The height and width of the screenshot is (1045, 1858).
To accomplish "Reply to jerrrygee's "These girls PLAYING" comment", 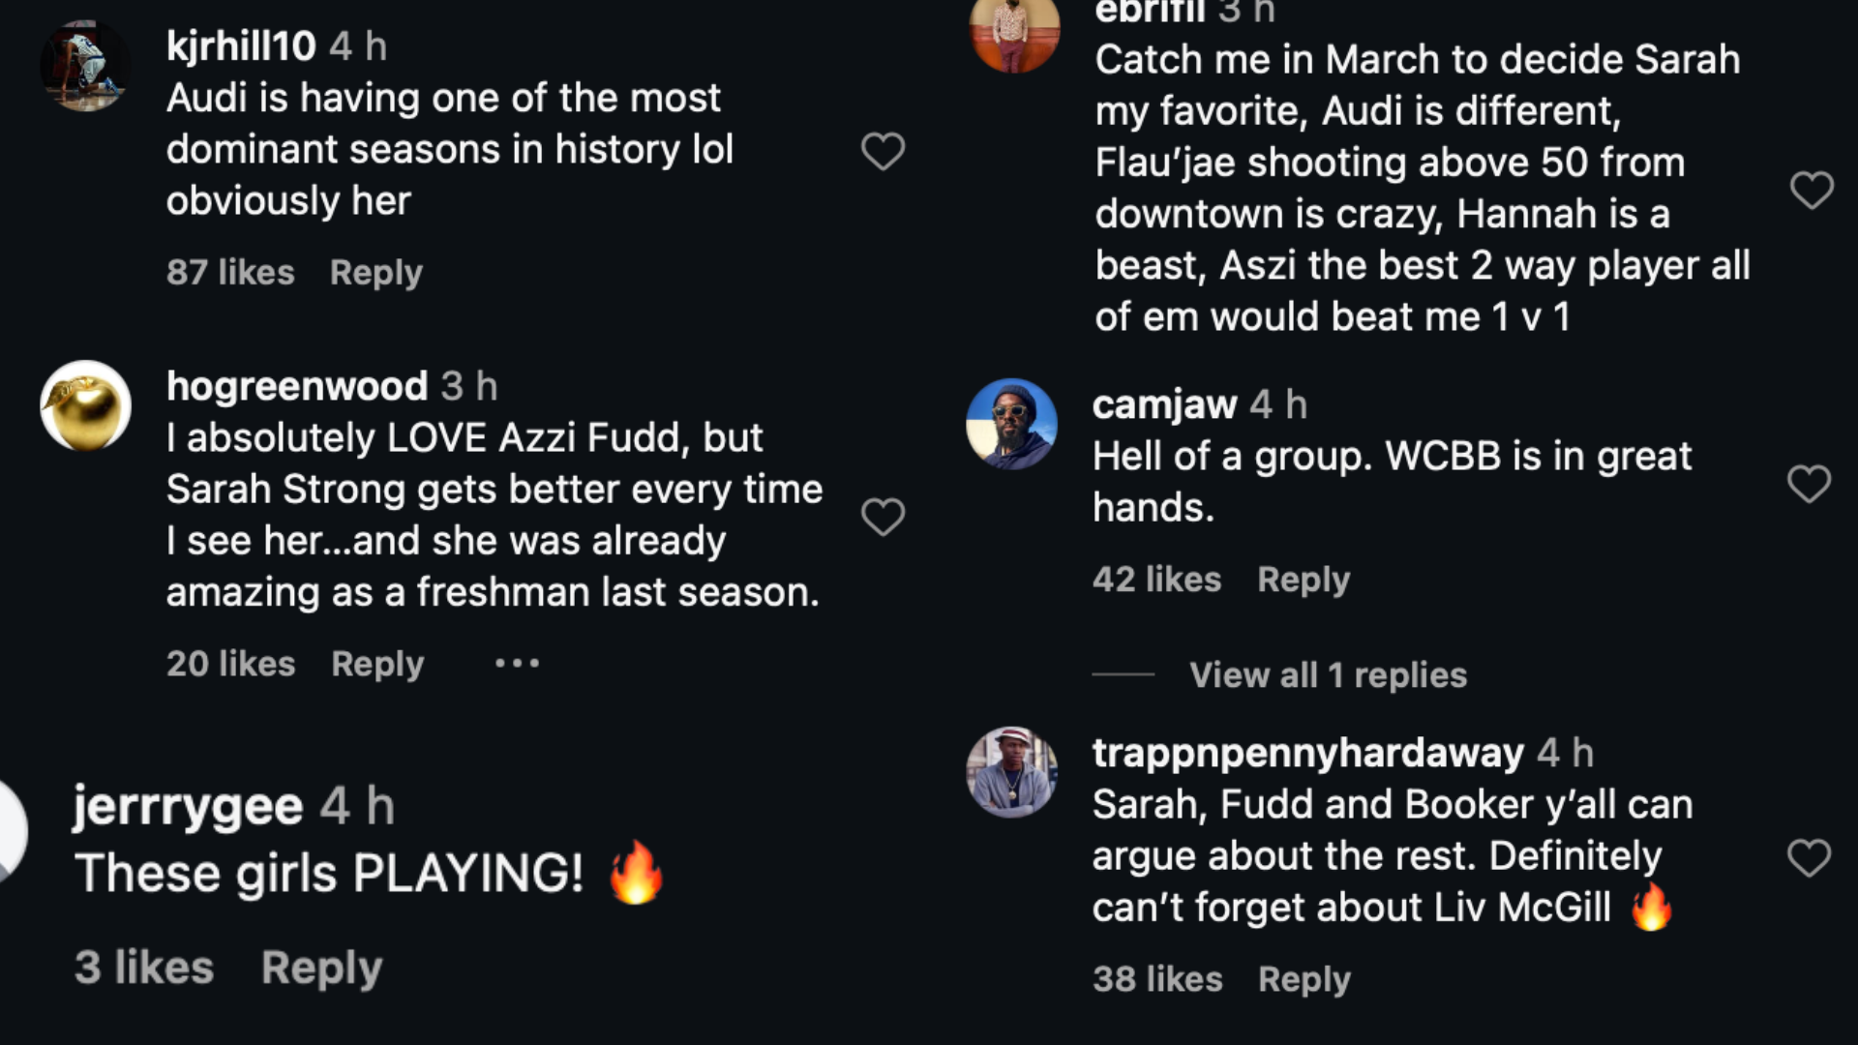I will click(x=321, y=968).
